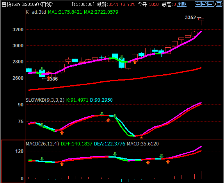The image size is (224, 183).
Task: Click the second green sell arrow in price chart
Action: click(122, 57)
